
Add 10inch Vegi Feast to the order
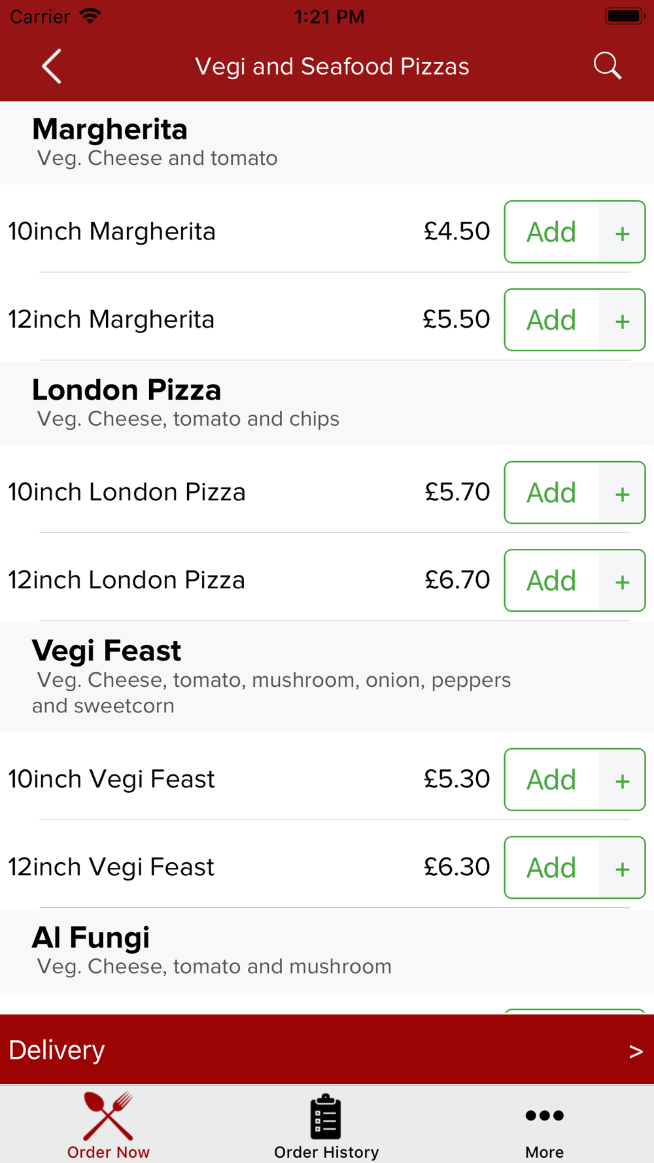point(551,780)
